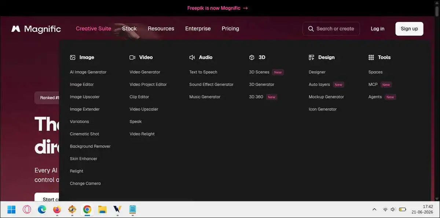Open Auto layers
This screenshot has width=440, height=218.
pyautogui.click(x=319, y=84)
